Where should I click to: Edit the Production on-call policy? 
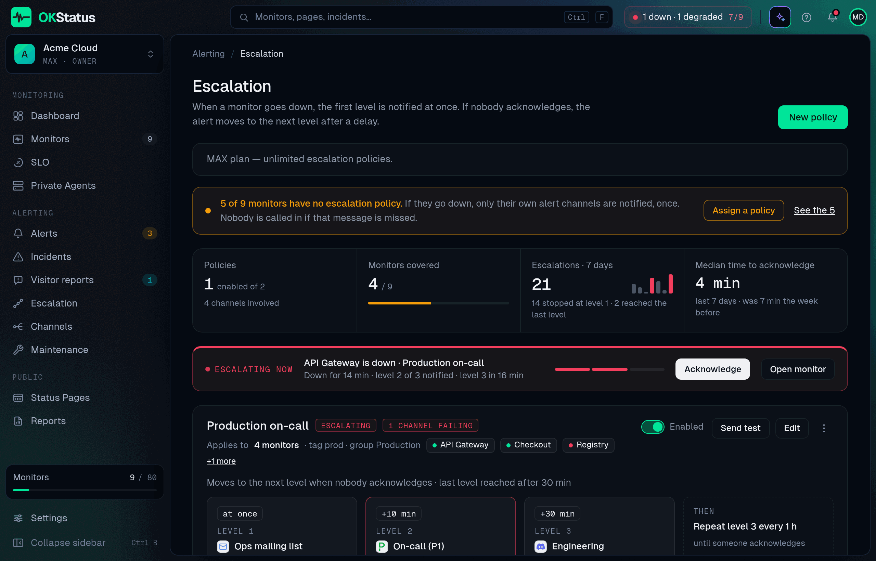792,428
